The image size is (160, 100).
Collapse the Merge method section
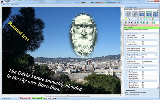tap(125, 53)
